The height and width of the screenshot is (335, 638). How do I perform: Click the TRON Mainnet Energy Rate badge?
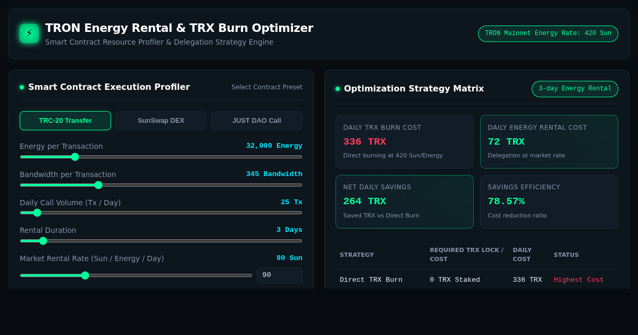[548, 33]
